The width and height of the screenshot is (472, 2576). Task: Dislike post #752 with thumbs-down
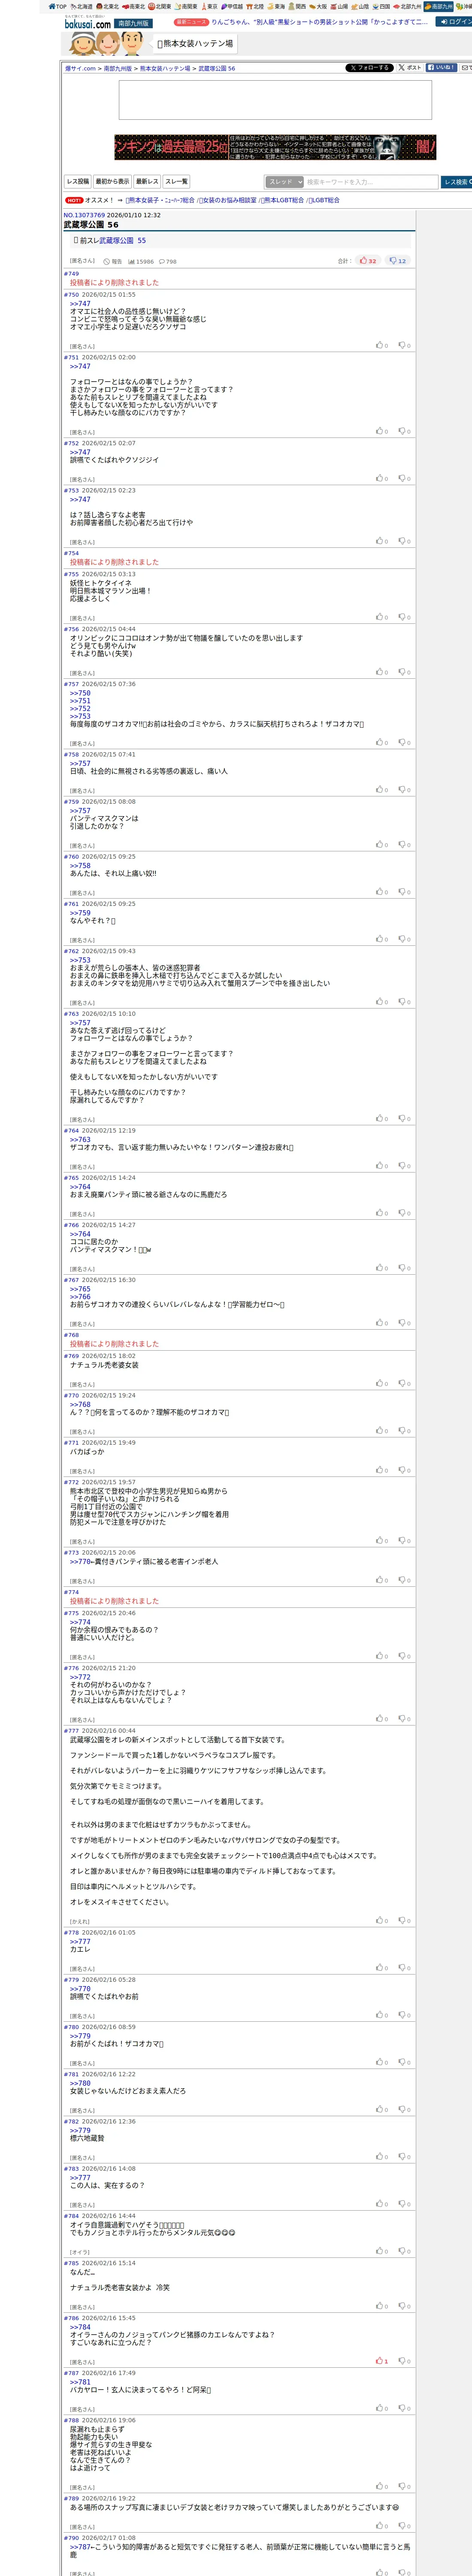point(403,478)
